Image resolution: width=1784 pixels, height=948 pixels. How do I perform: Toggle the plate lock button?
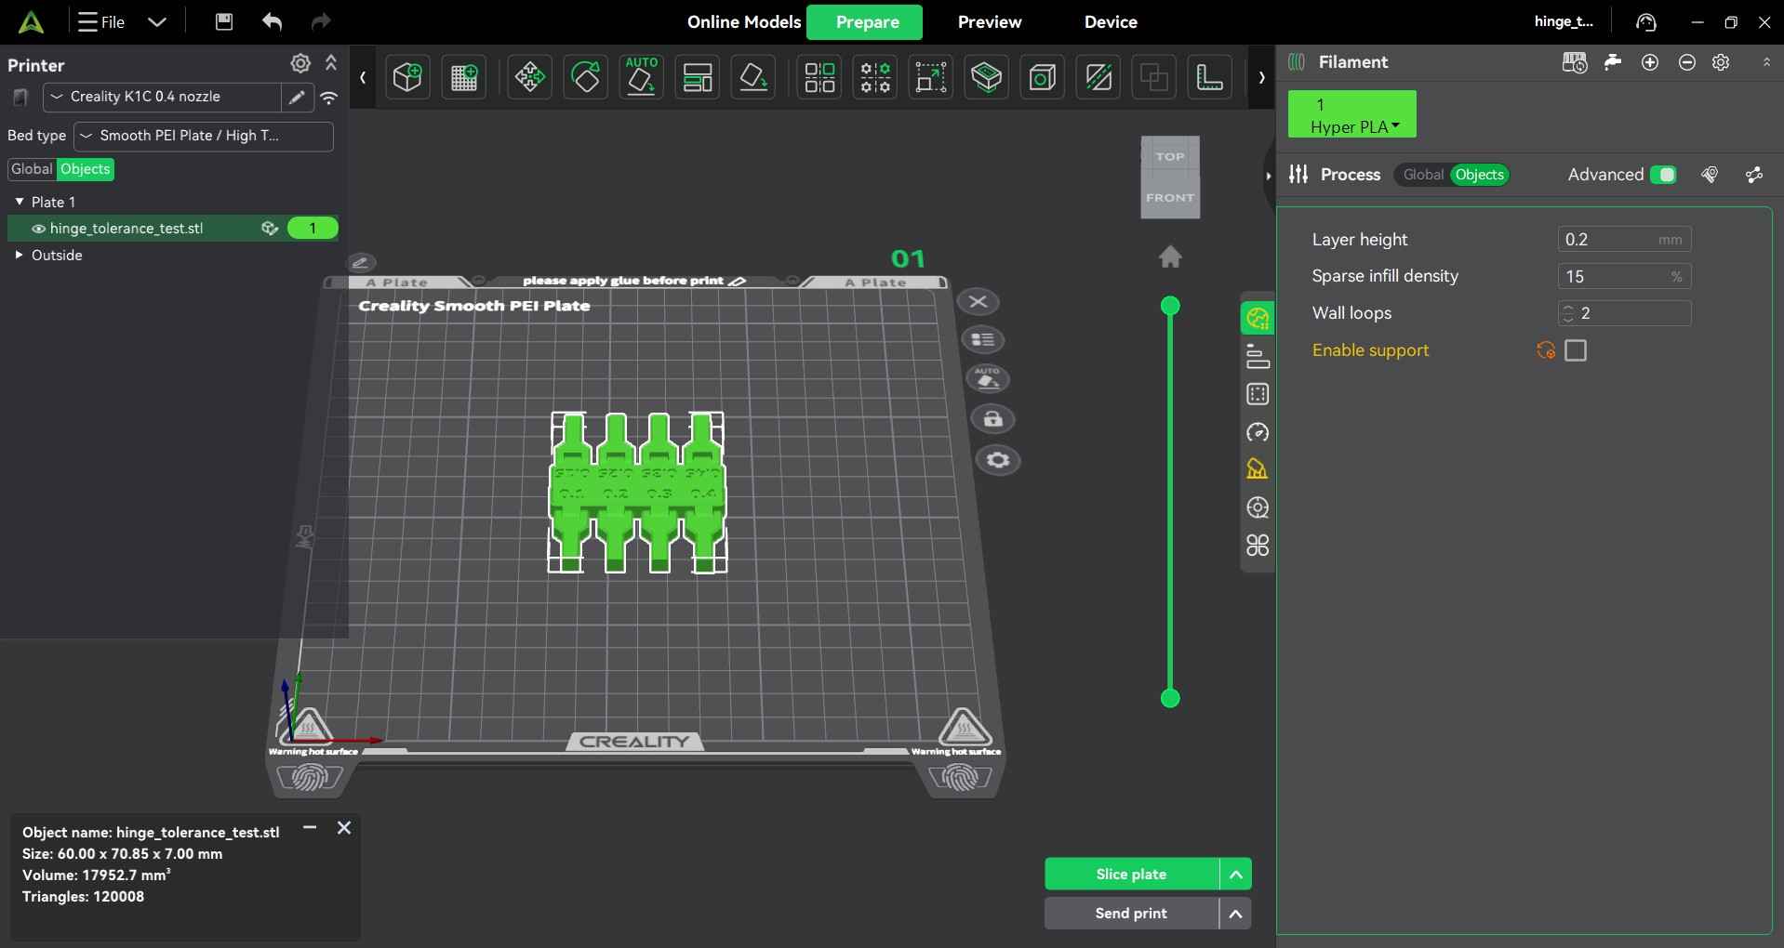[x=992, y=419]
